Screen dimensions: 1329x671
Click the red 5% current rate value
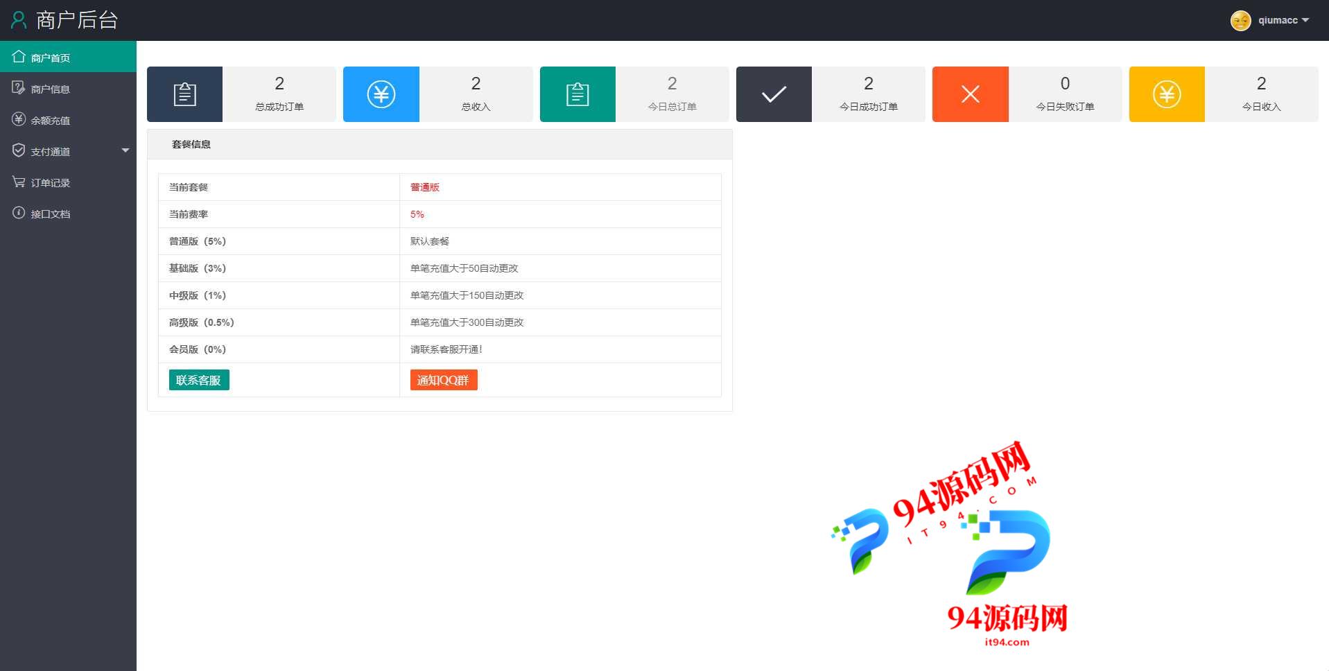click(x=417, y=214)
